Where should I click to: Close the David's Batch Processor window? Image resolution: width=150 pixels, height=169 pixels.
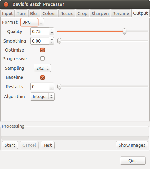(6, 4)
